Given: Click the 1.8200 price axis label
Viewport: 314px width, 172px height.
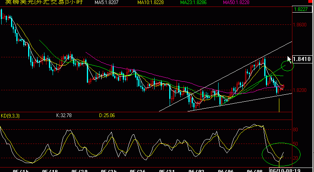Looking at the screenshot, I should point(300,90).
